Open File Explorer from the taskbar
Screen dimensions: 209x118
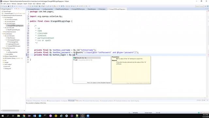click(x=19, y=116)
